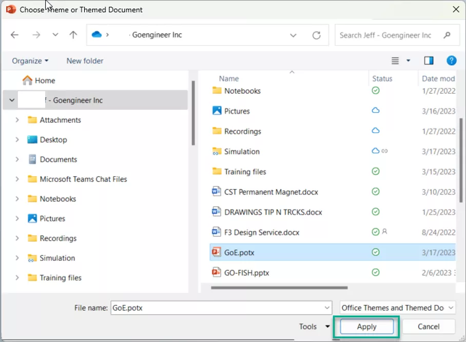
Task: Select Desktop in the navigation pane
Action: tap(47, 140)
